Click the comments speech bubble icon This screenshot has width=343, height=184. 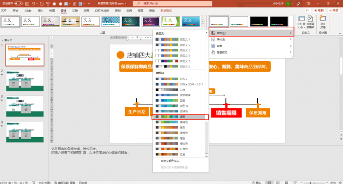307,11
